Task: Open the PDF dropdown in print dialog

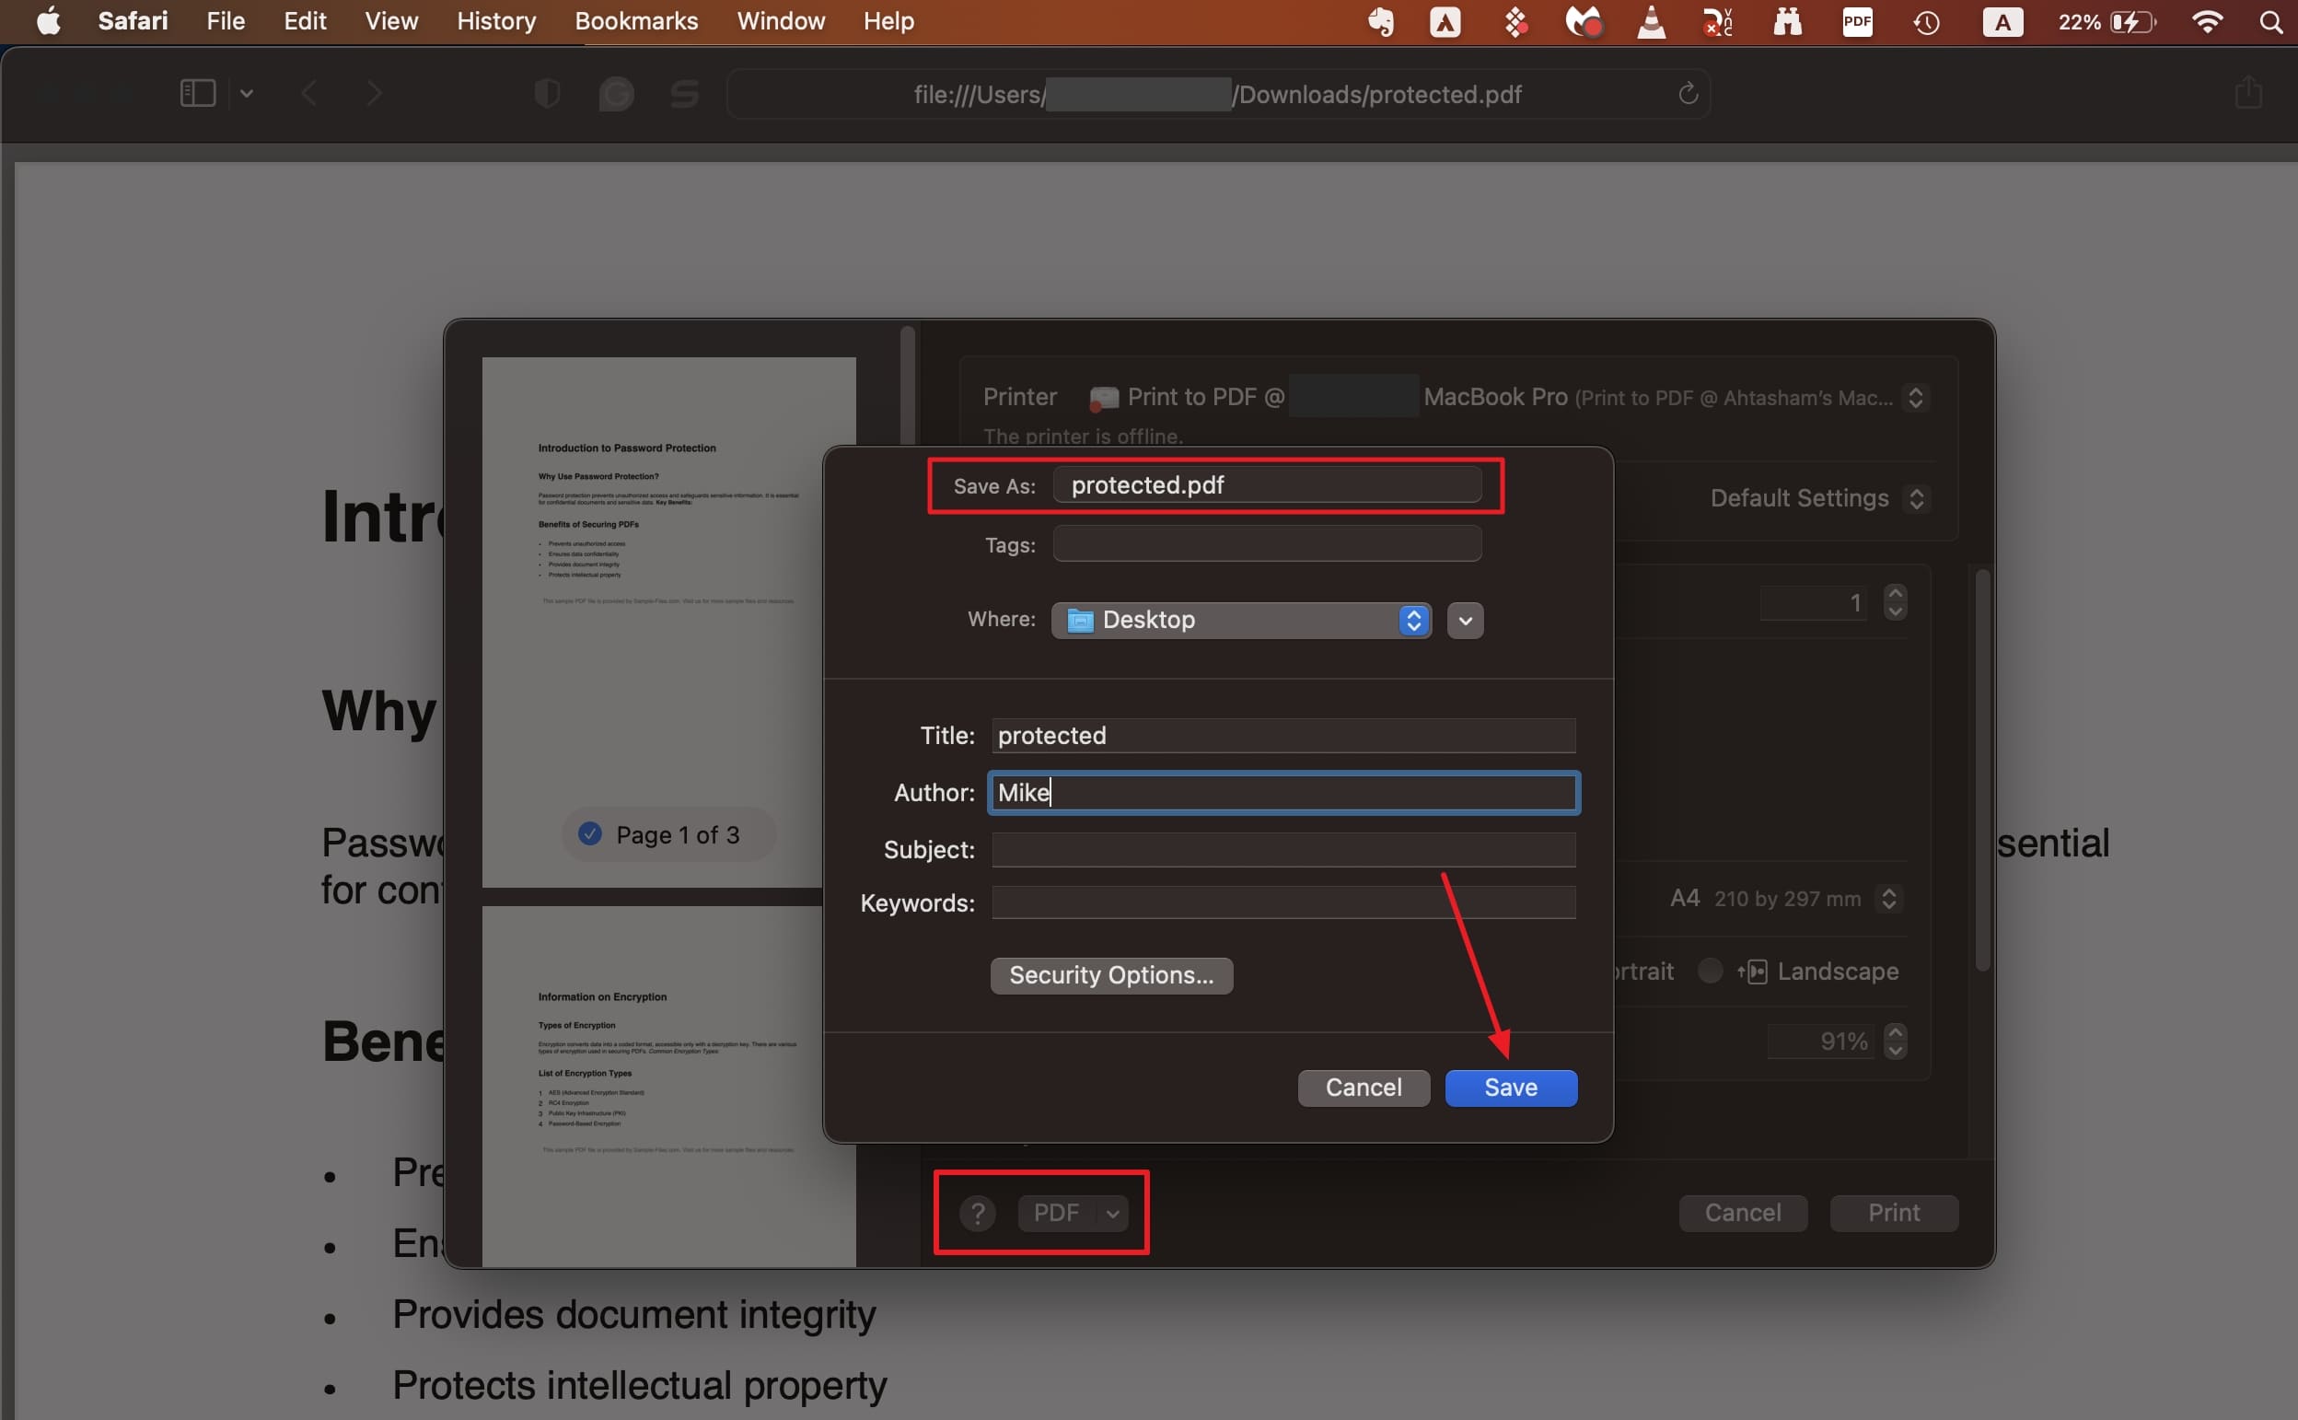Action: (1073, 1214)
